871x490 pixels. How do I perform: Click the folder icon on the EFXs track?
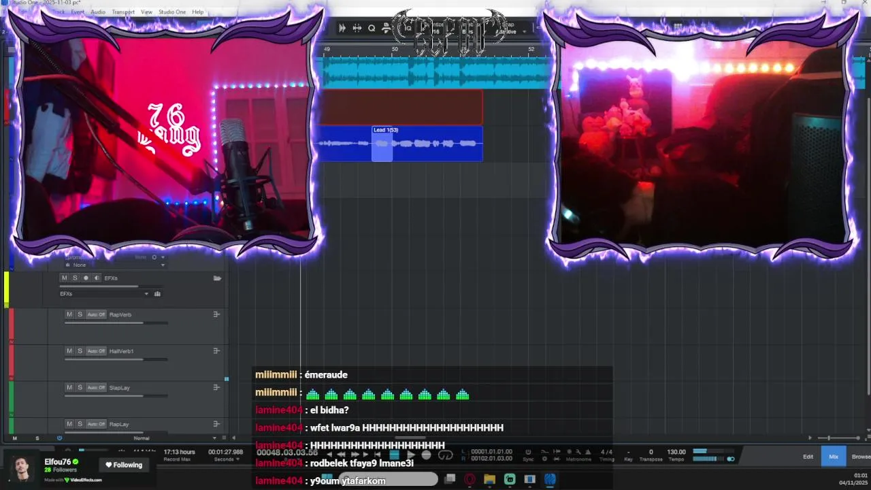coord(217,278)
